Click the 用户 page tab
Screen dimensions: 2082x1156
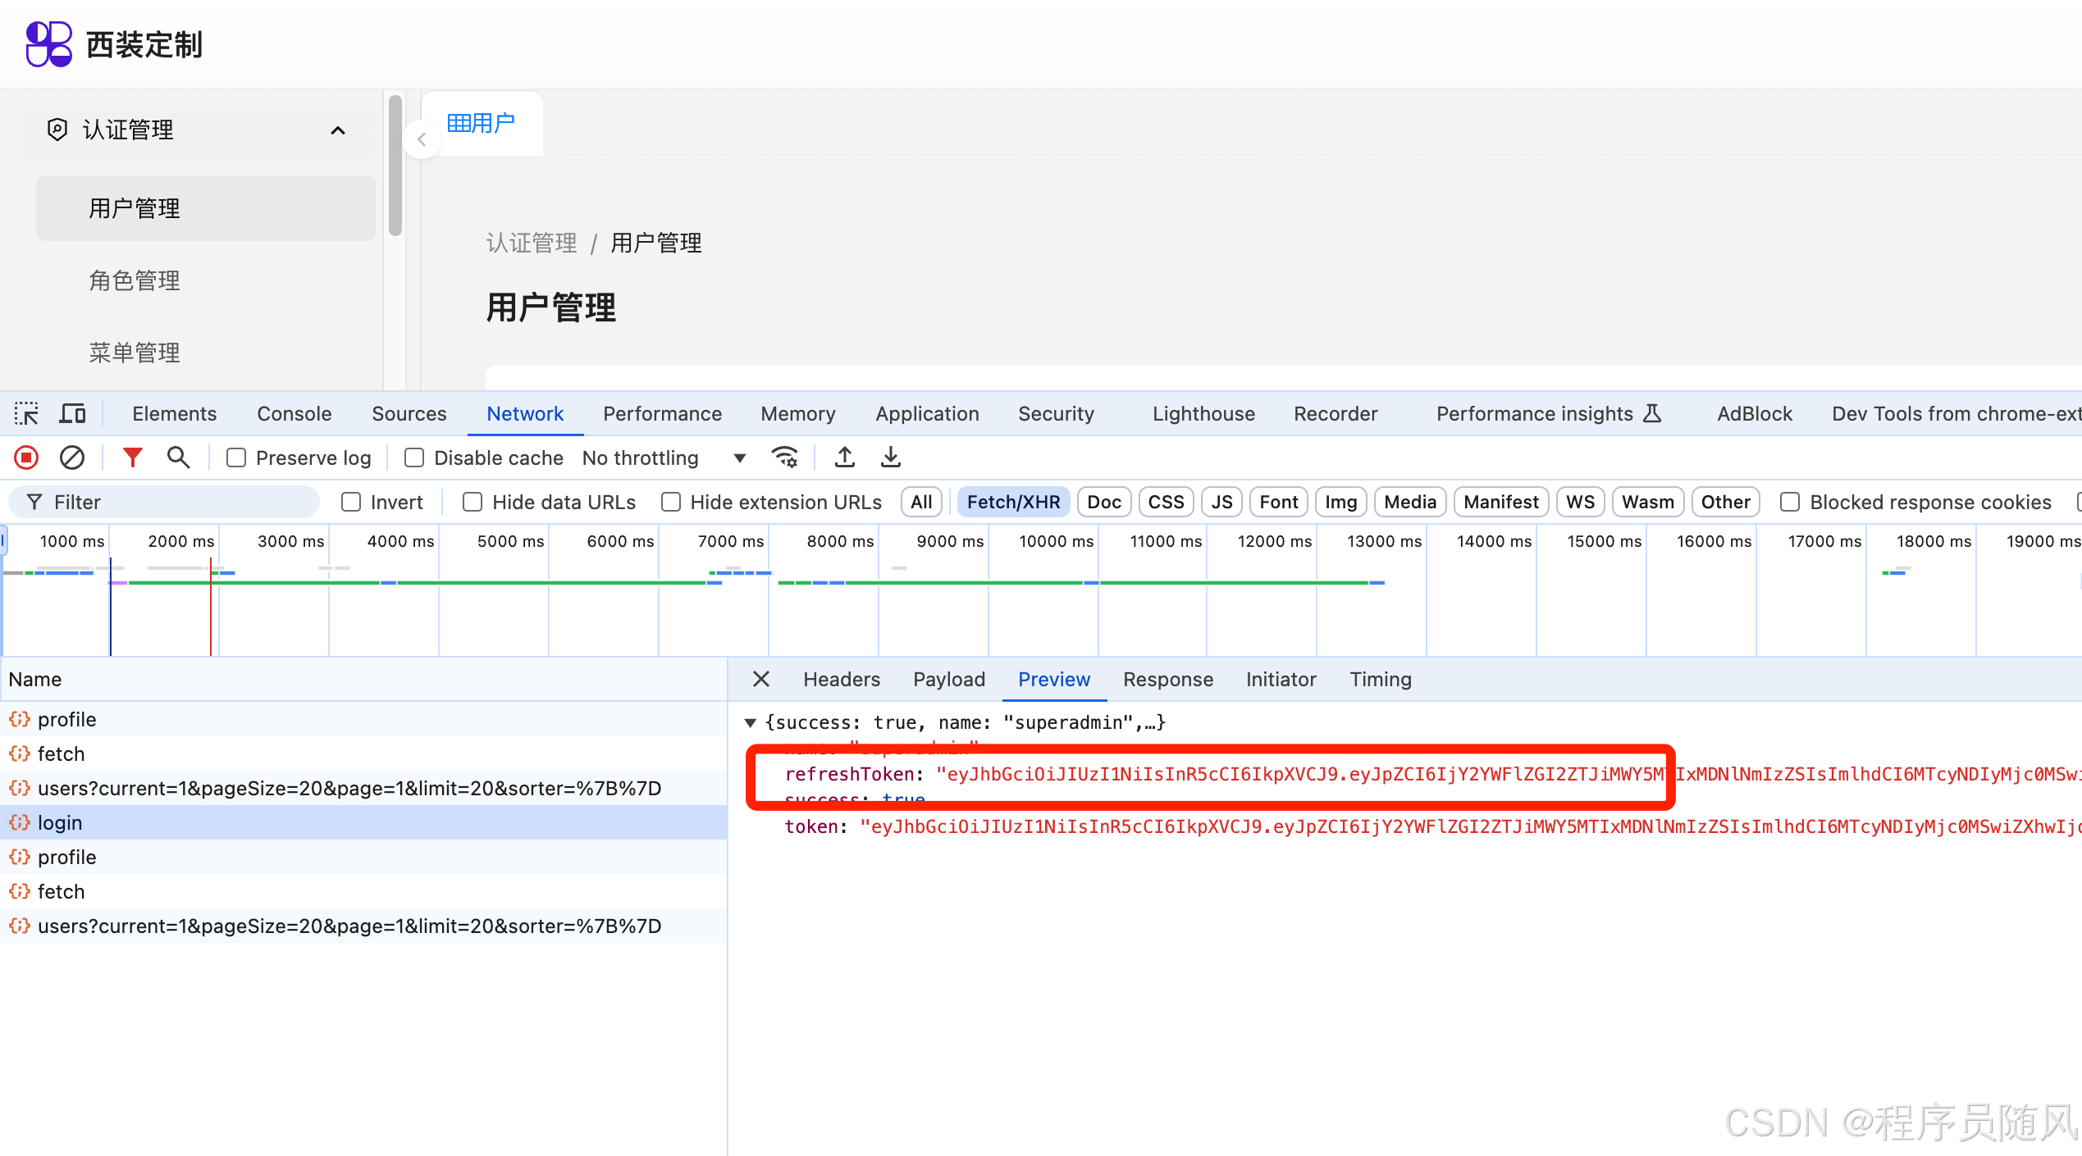(482, 123)
